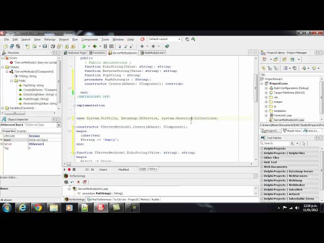Image resolution: width=324 pixels, height=243 pixels.
Task: Open the History tab below the editor
Action: [153, 169]
